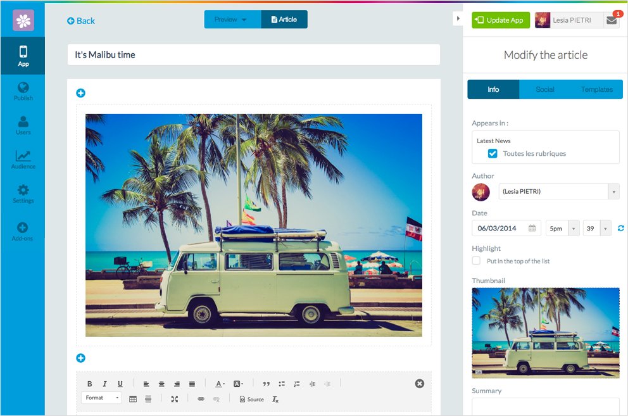Viewport: 628px width, 416px height.
Task: Open the author dropdown showing Lesia PIETRI
Action: coord(558,192)
